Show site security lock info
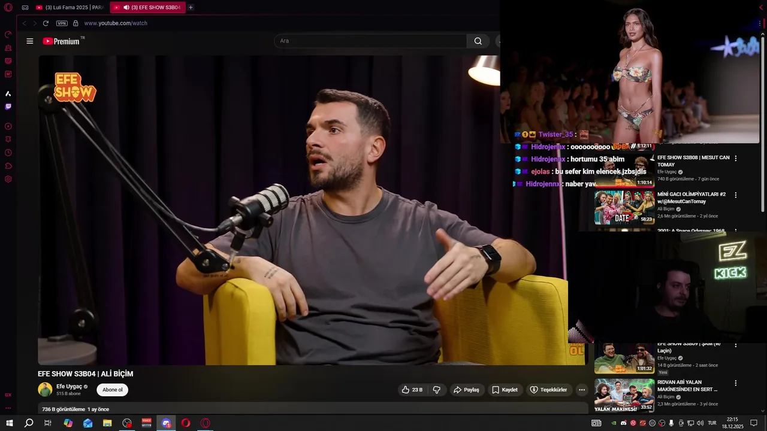The height and width of the screenshot is (431, 767). tap(76, 23)
